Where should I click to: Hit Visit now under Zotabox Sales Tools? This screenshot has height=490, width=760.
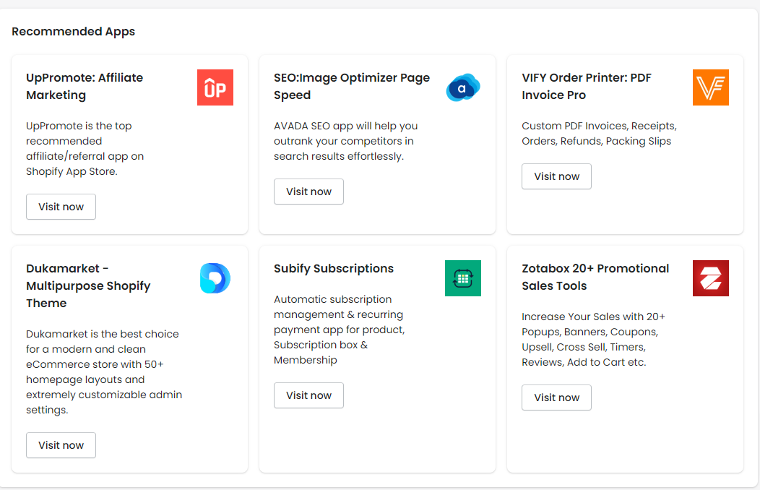[556, 397]
